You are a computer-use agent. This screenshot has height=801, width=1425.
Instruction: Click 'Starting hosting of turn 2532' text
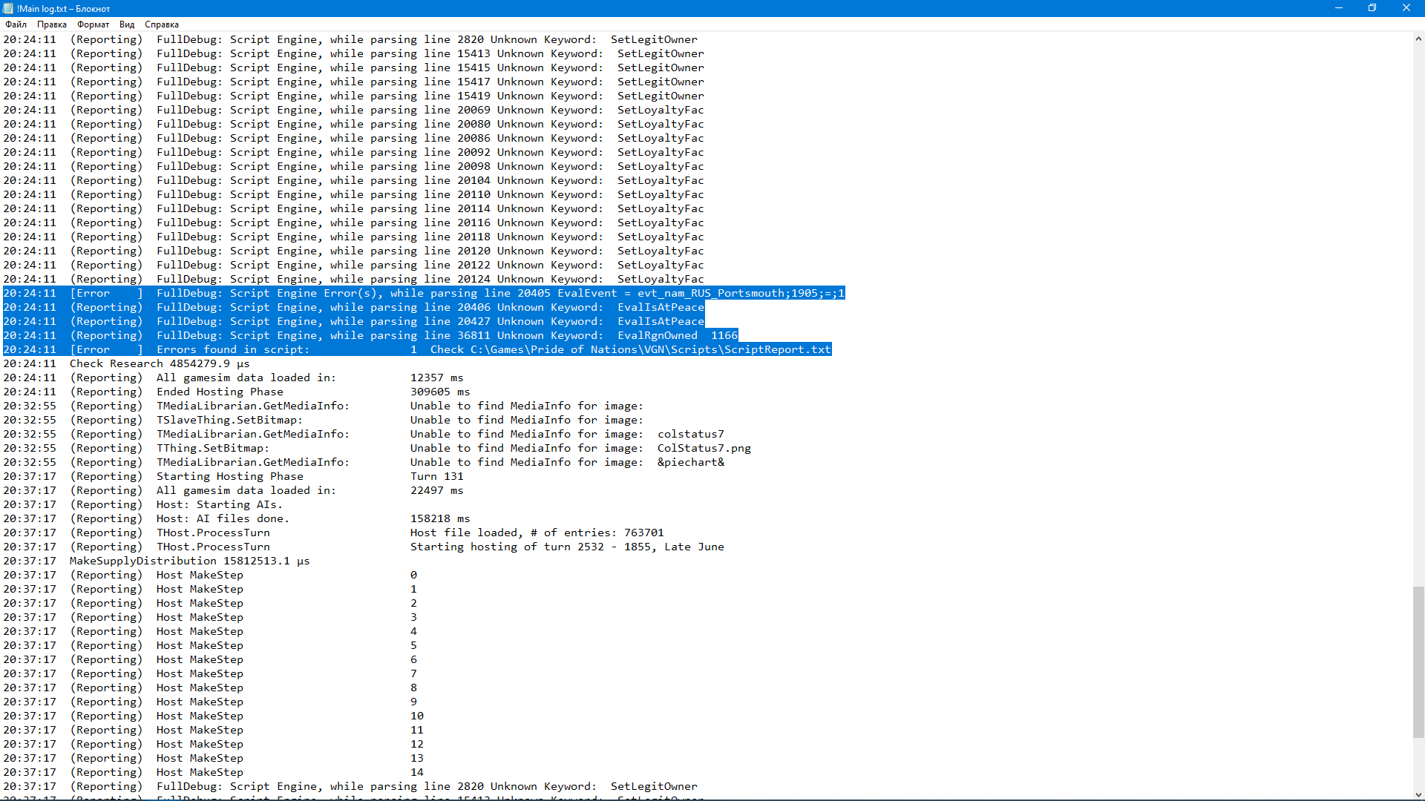pyautogui.click(x=507, y=547)
